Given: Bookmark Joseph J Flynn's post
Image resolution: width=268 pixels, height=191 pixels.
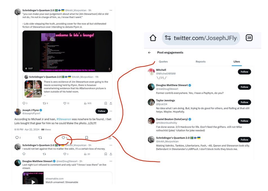Looking at the screenshot, I should tap(87, 138).
